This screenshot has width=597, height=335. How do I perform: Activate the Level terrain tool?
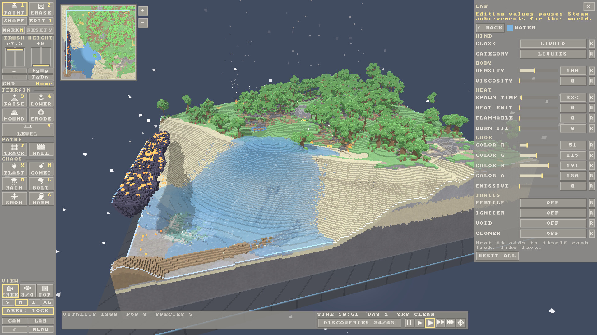(x=28, y=130)
